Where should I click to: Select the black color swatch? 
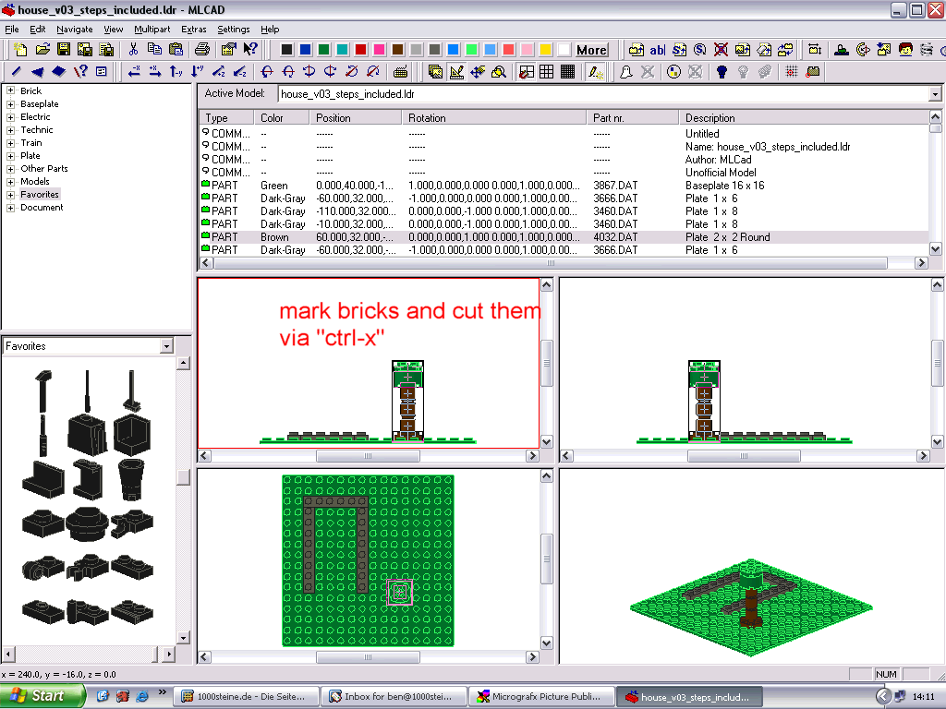coord(286,50)
